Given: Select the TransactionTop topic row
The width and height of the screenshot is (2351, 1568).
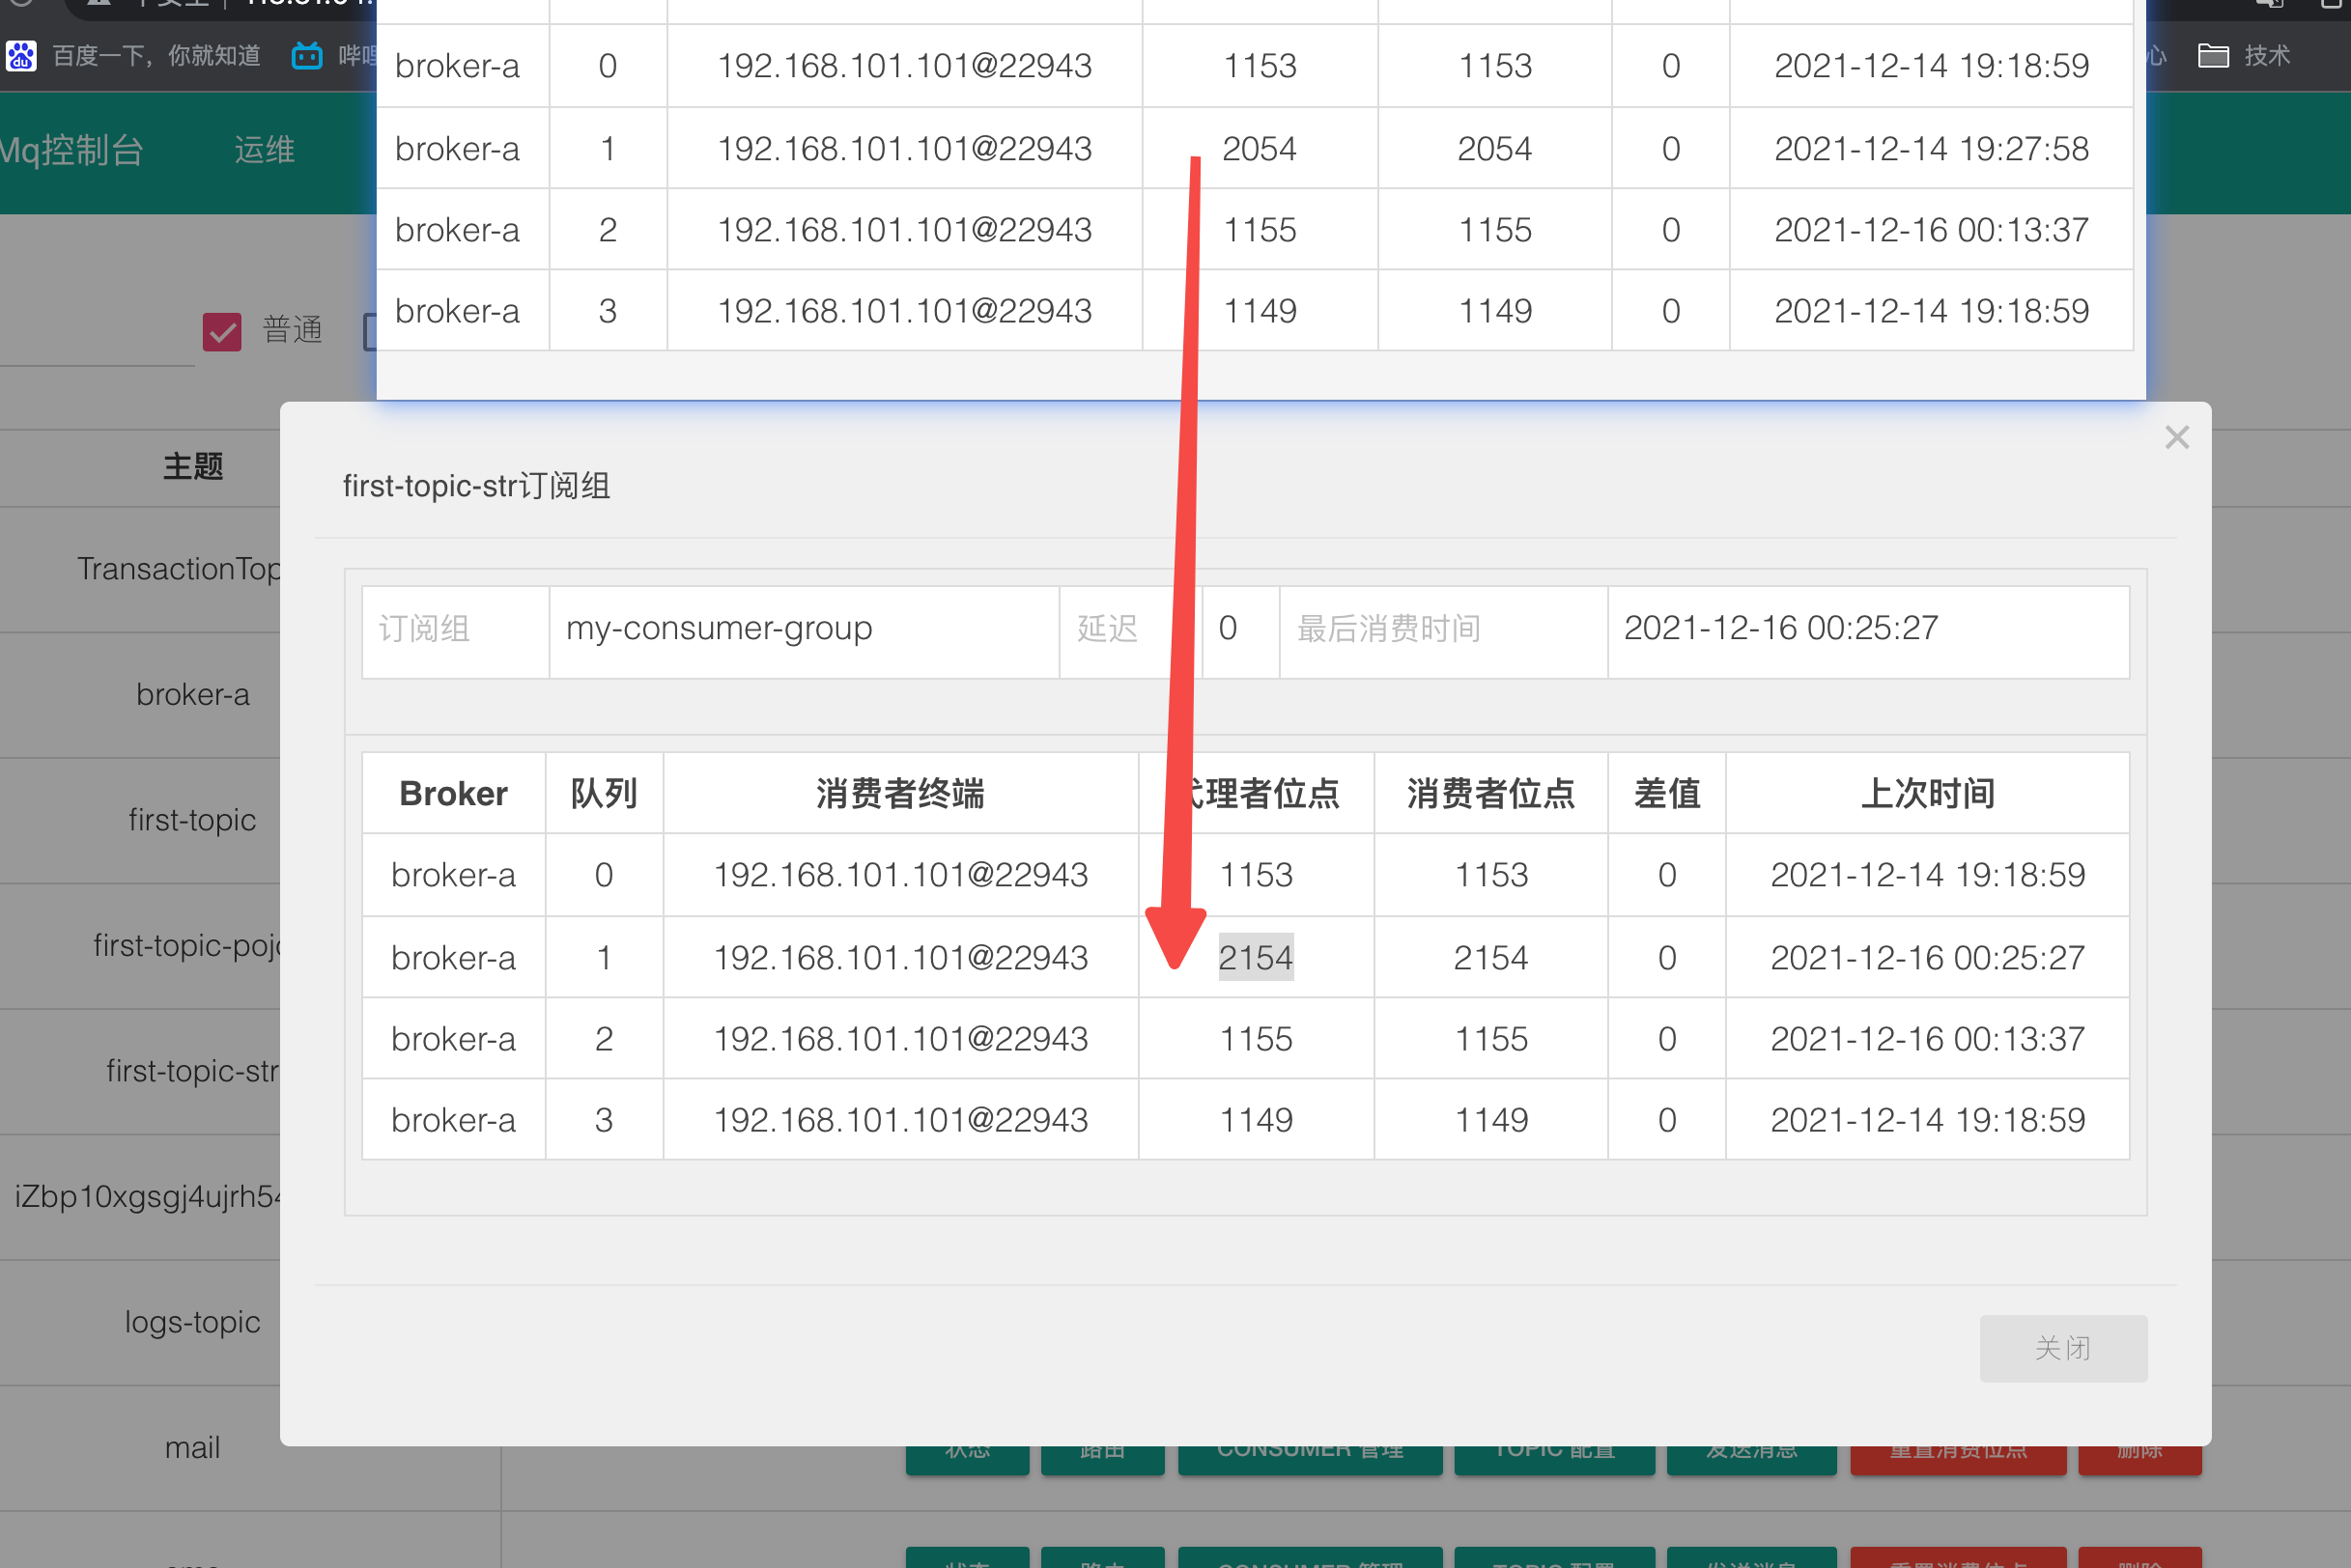Looking at the screenshot, I should pos(179,568).
